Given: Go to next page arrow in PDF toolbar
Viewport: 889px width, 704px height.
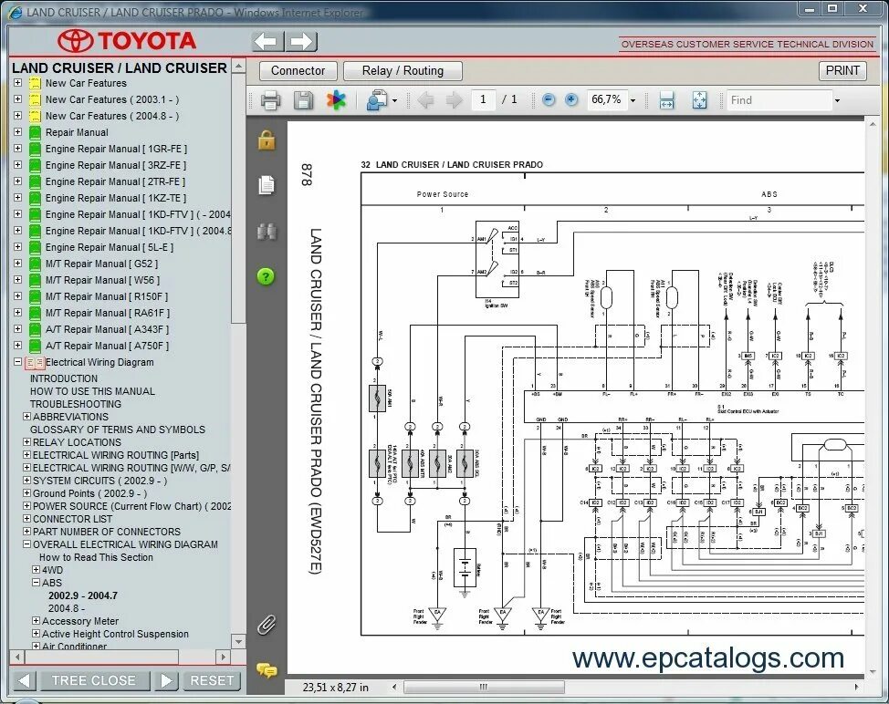Looking at the screenshot, I should (454, 100).
